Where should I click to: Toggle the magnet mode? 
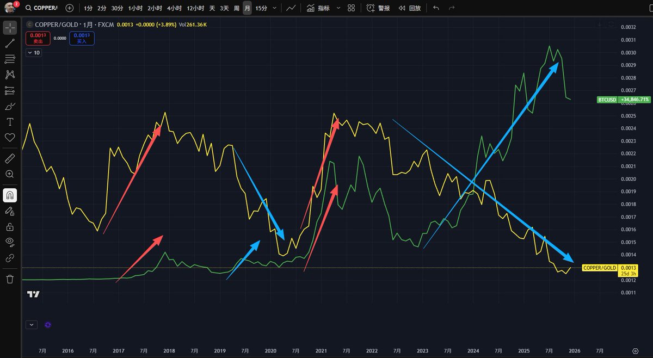[10, 195]
